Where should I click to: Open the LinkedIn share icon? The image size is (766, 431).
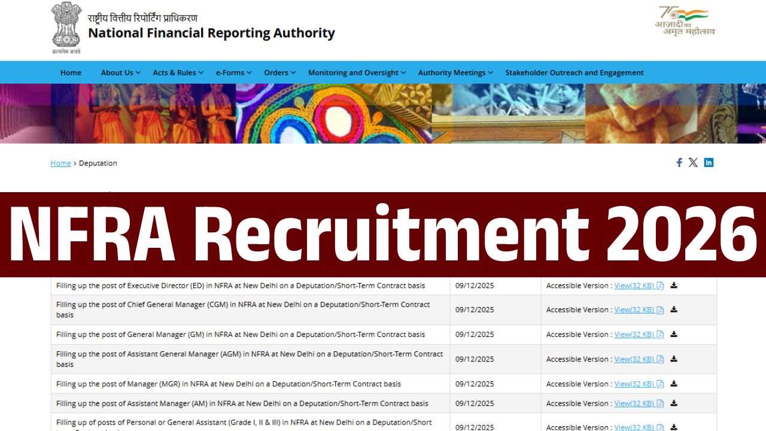[x=709, y=162]
